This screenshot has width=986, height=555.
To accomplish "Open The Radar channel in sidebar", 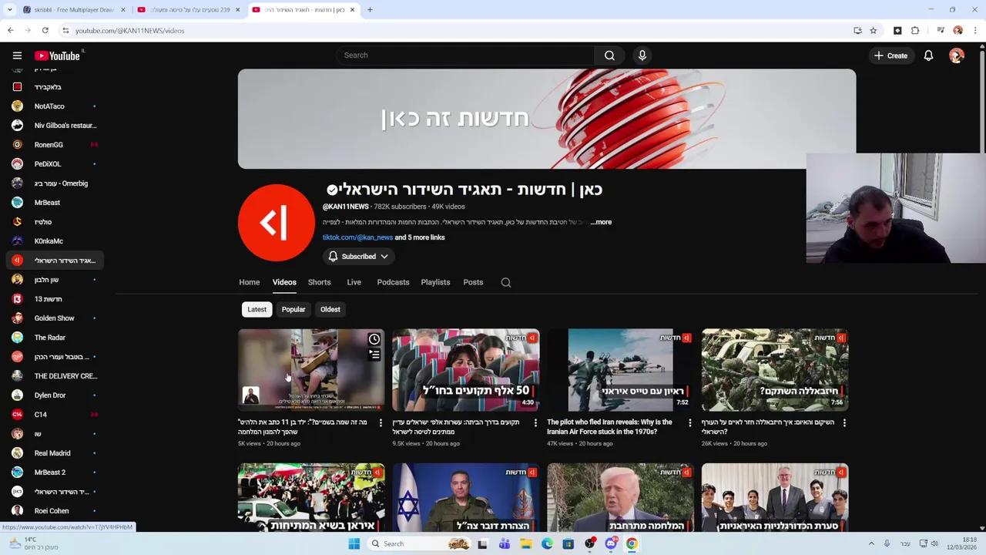I will pos(54,338).
